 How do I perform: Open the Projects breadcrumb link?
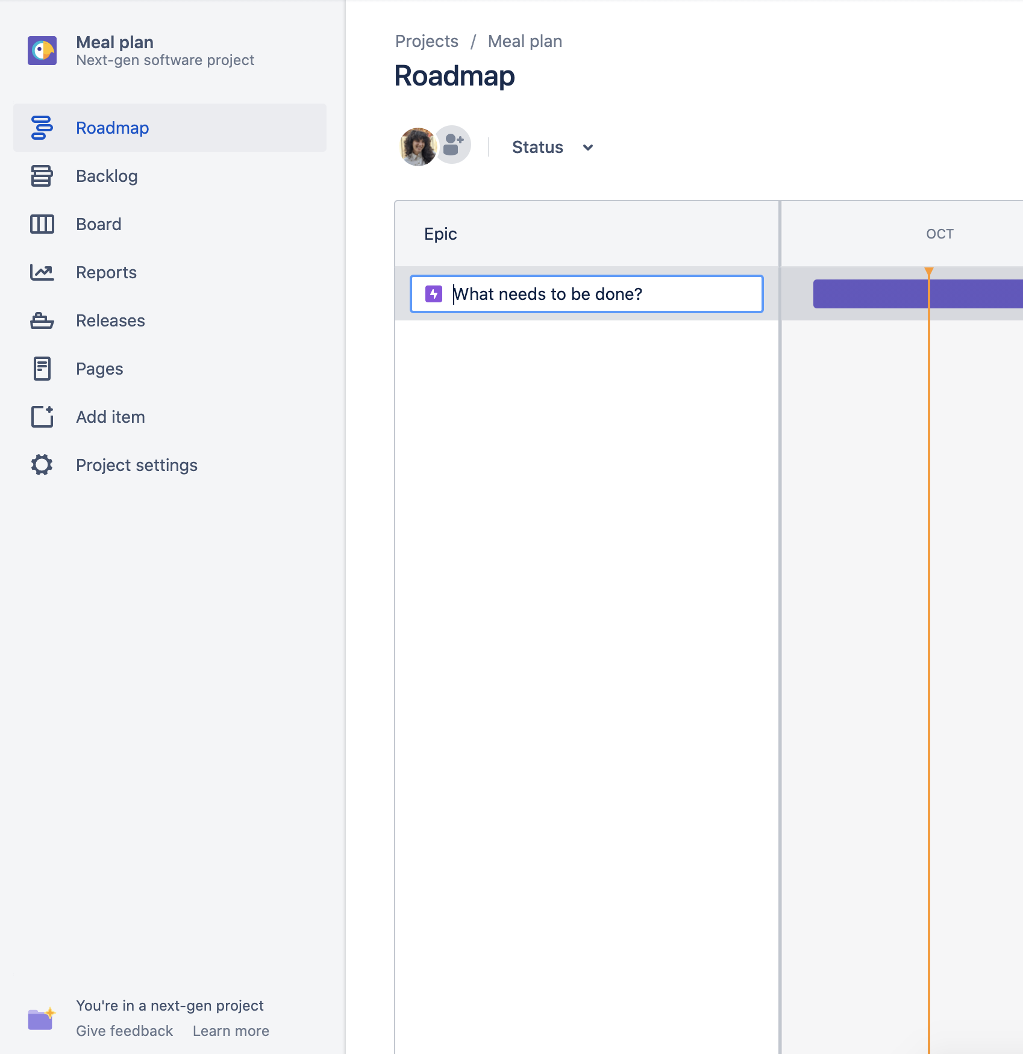[x=427, y=41]
